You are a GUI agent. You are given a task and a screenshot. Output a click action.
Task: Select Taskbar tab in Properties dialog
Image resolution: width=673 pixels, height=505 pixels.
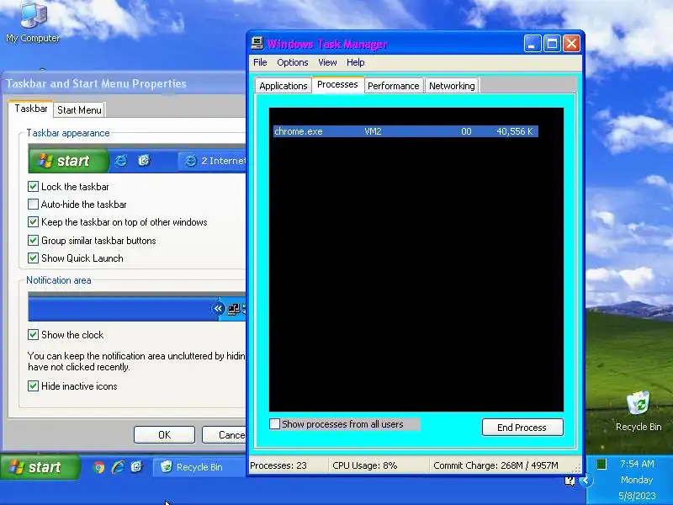click(31, 109)
